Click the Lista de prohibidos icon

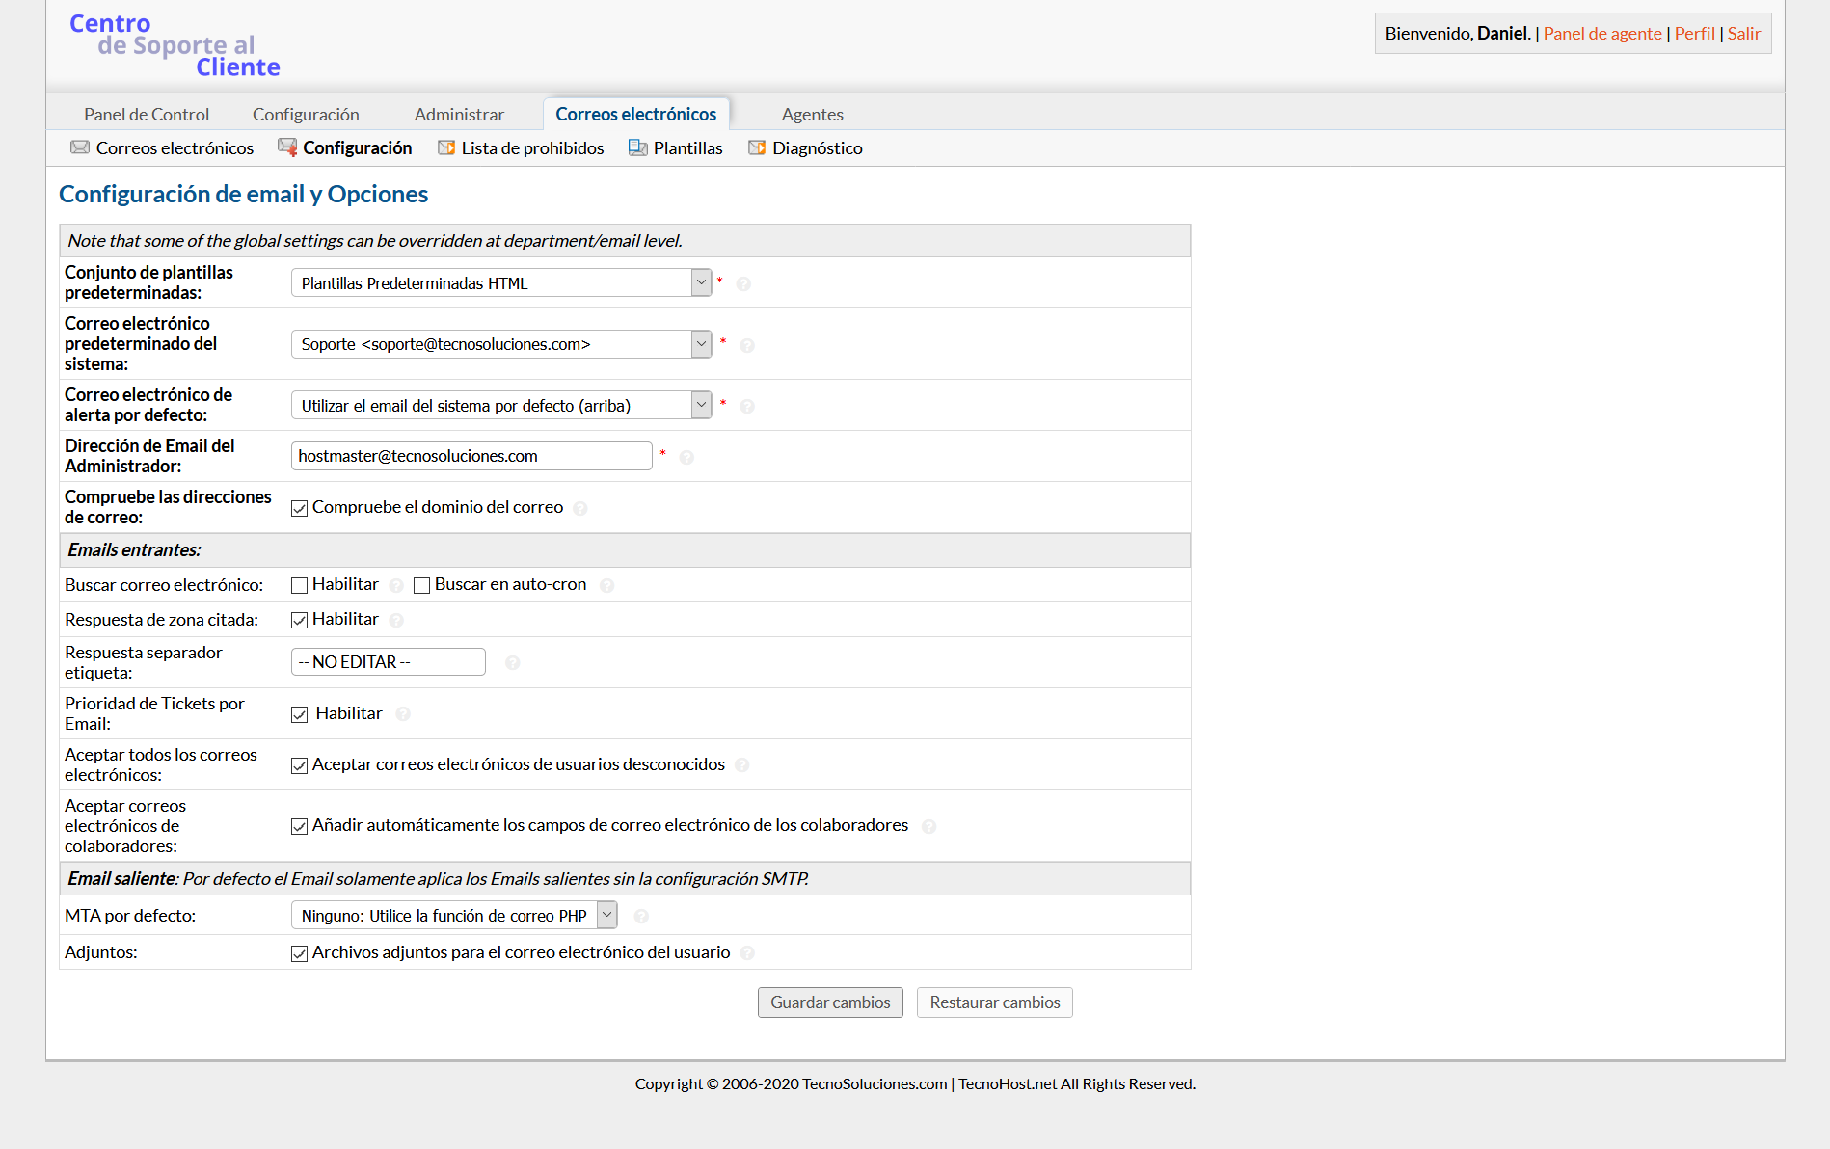(x=446, y=147)
